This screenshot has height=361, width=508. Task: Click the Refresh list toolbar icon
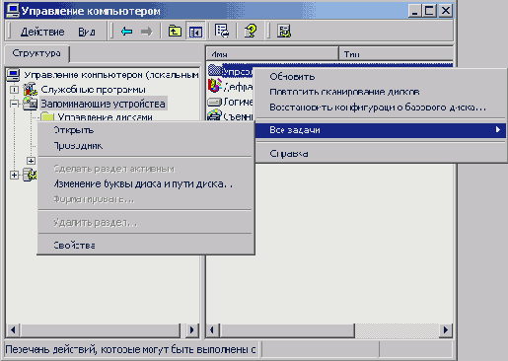tap(222, 31)
